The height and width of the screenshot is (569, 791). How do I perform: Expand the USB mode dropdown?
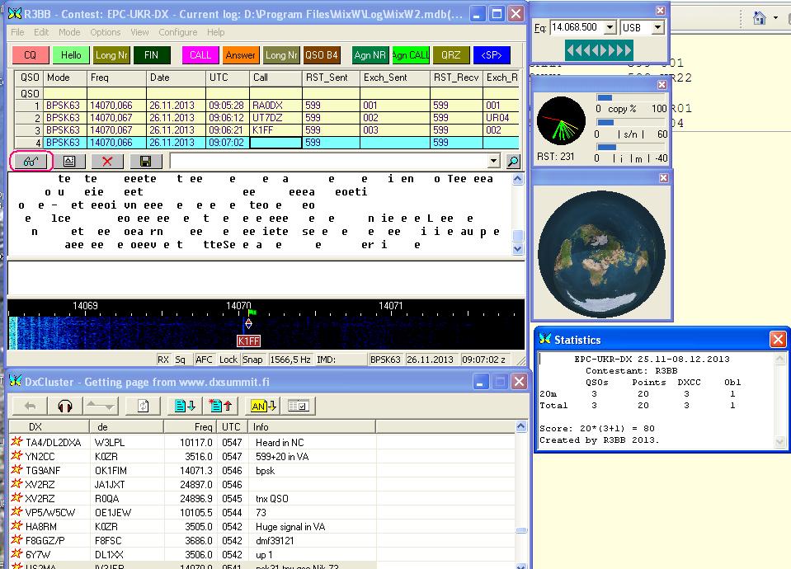click(657, 27)
